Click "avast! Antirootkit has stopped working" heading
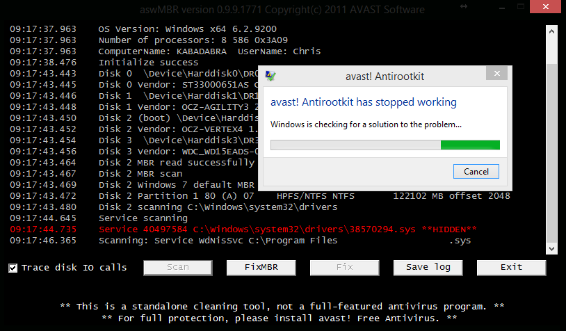 tap(364, 102)
